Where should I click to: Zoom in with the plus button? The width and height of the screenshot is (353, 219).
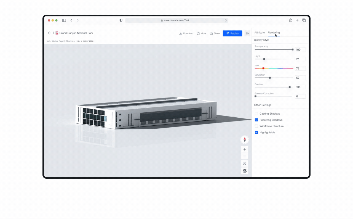245,149
